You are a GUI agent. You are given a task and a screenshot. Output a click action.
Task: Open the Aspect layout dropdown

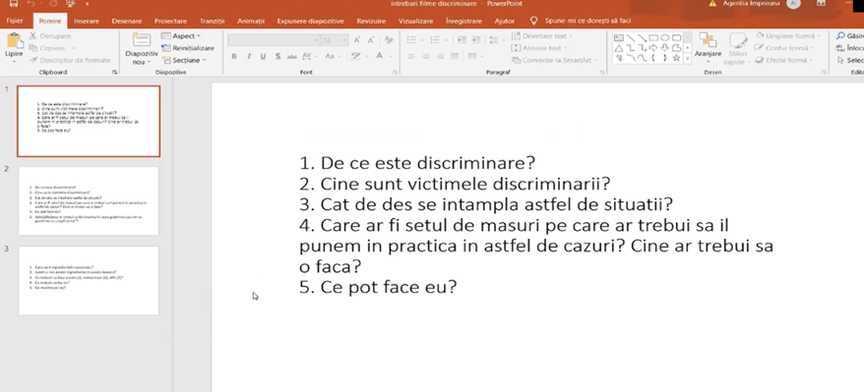(181, 35)
